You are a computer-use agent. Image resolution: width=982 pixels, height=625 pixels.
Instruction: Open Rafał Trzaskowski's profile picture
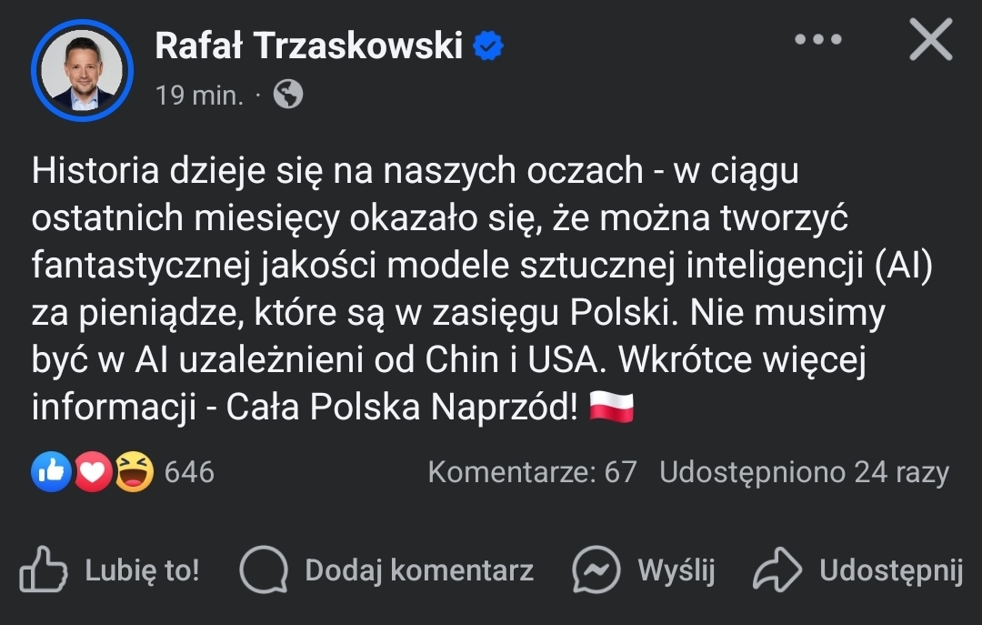pyautogui.click(x=83, y=69)
